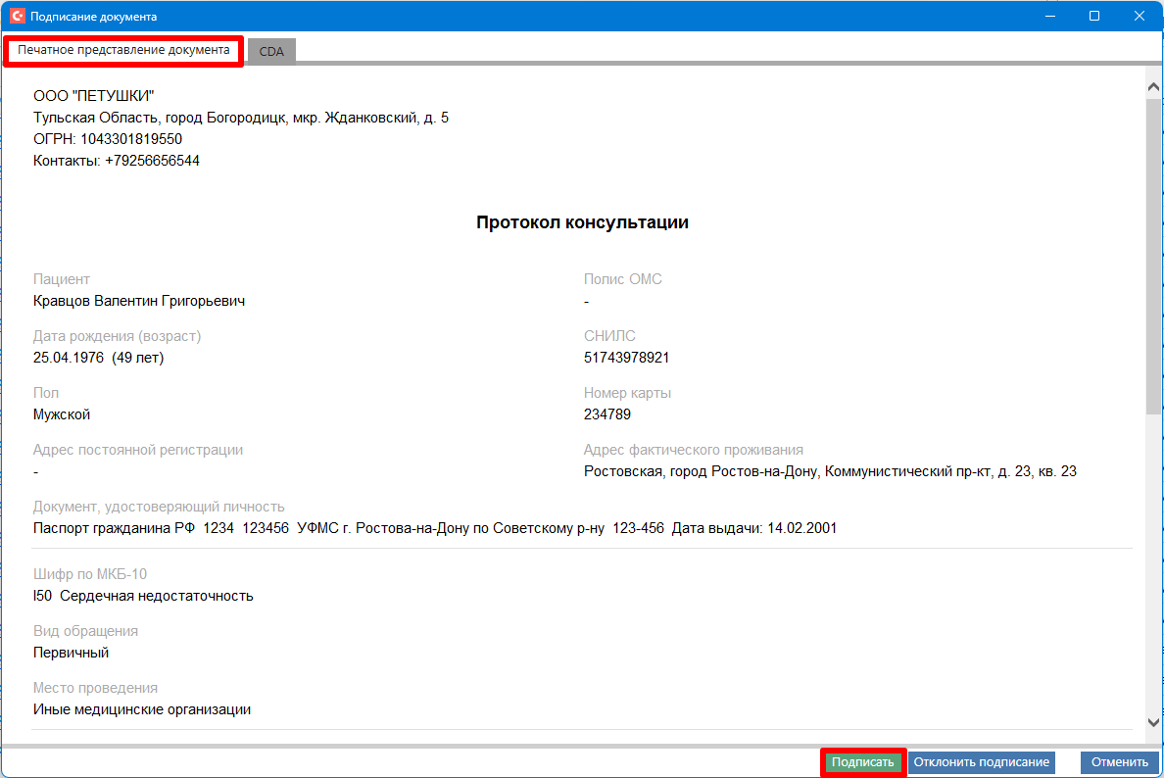This screenshot has width=1164, height=778.
Task: Close the Подписание документа window
Action: pyautogui.click(x=1140, y=16)
